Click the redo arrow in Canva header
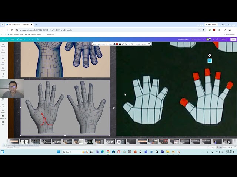237x177 pixels. click(x=33, y=39)
